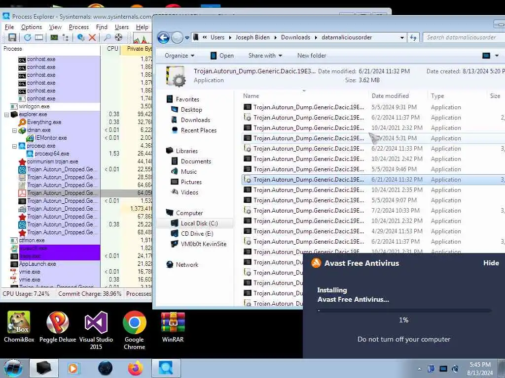Click New folder button

tap(312, 56)
